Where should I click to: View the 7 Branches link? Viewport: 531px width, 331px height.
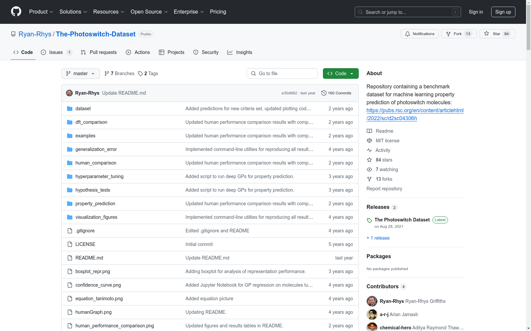[x=119, y=73]
